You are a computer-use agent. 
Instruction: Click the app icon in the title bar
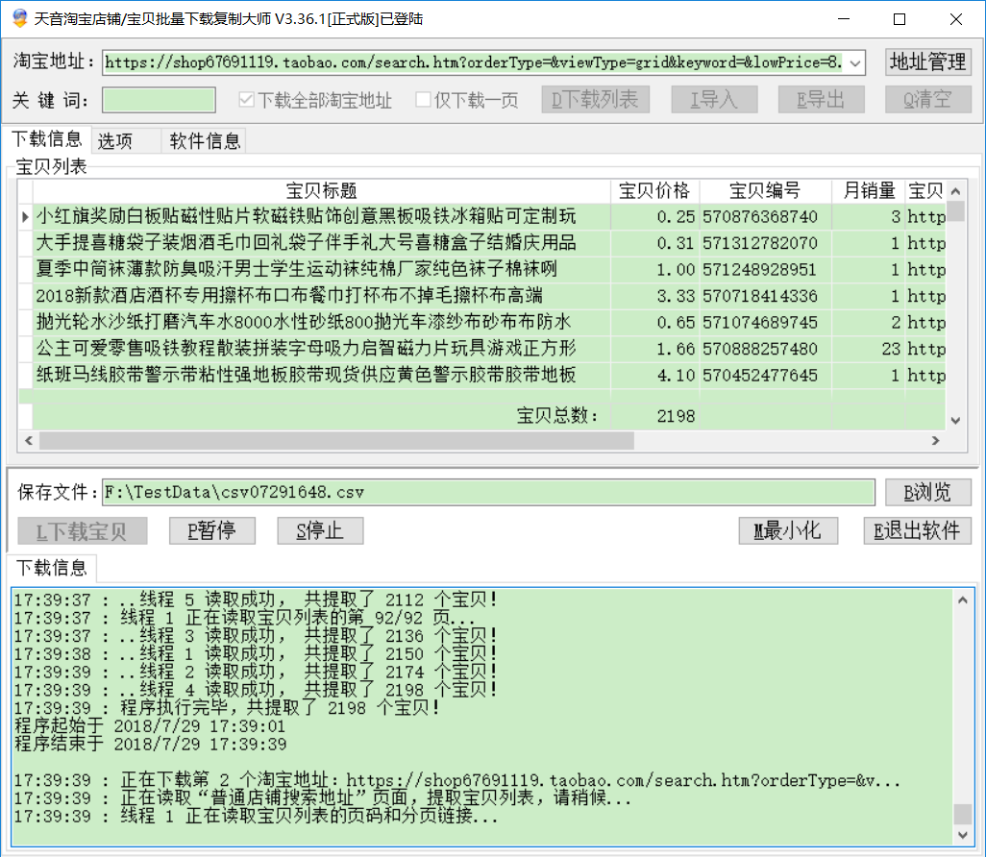point(17,18)
